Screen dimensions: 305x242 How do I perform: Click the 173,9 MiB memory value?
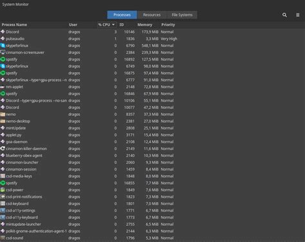(x=150, y=32)
